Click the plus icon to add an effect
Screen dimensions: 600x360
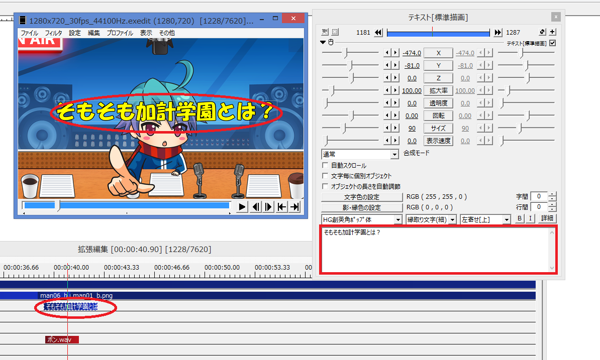553,33
